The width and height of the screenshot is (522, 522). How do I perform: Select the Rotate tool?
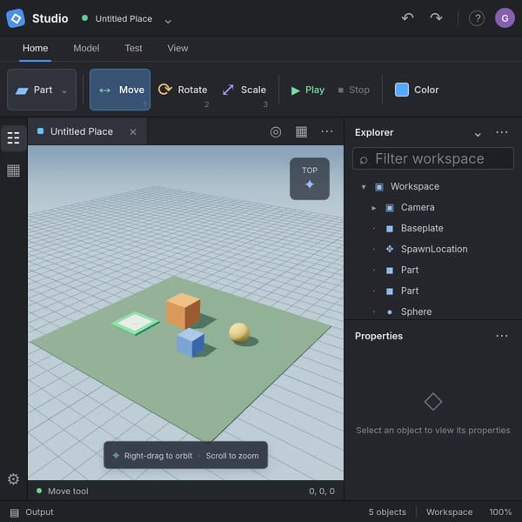tap(183, 90)
